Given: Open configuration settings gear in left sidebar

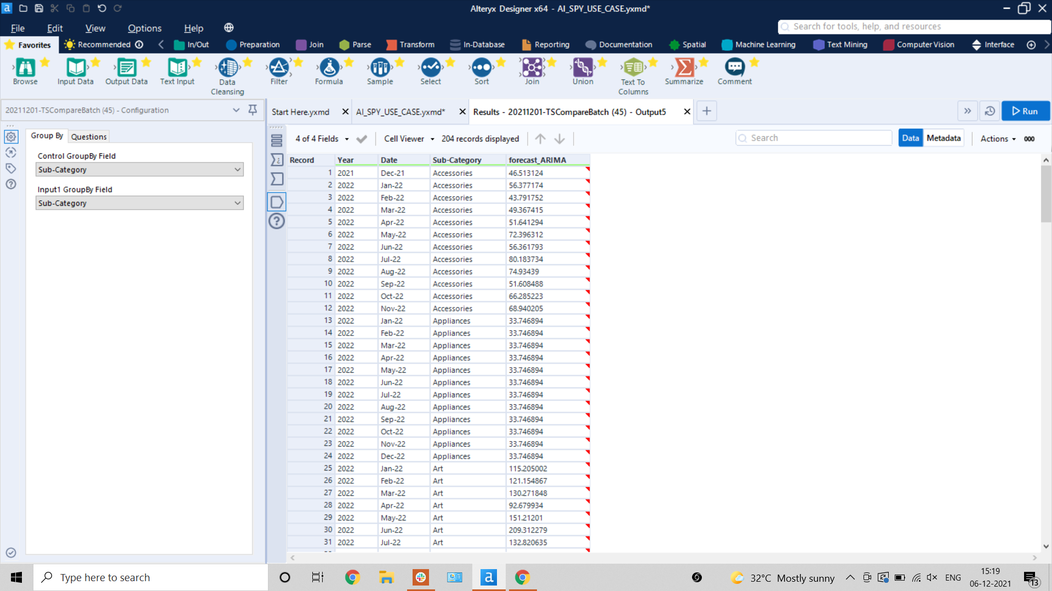Looking at the screenshot, I should (x=11, y=136).
